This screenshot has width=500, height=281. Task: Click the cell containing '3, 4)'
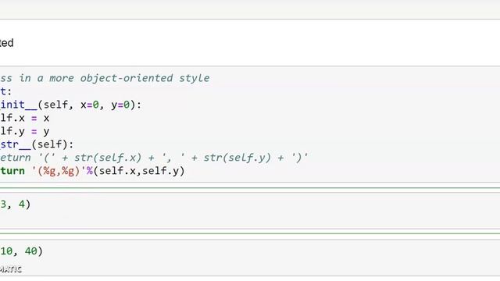click(250, 210)
